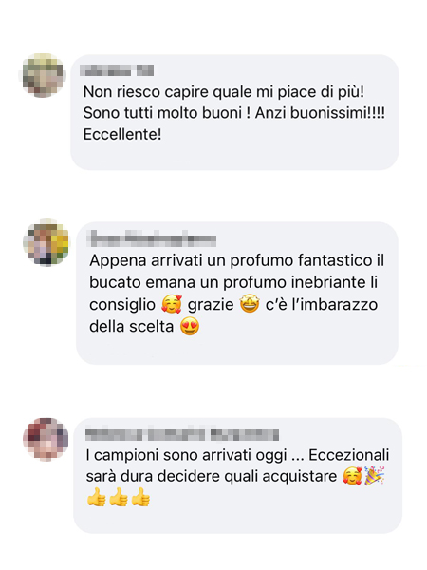
Task: Click the first thumbs-up emoji
Action: (97, 497)
